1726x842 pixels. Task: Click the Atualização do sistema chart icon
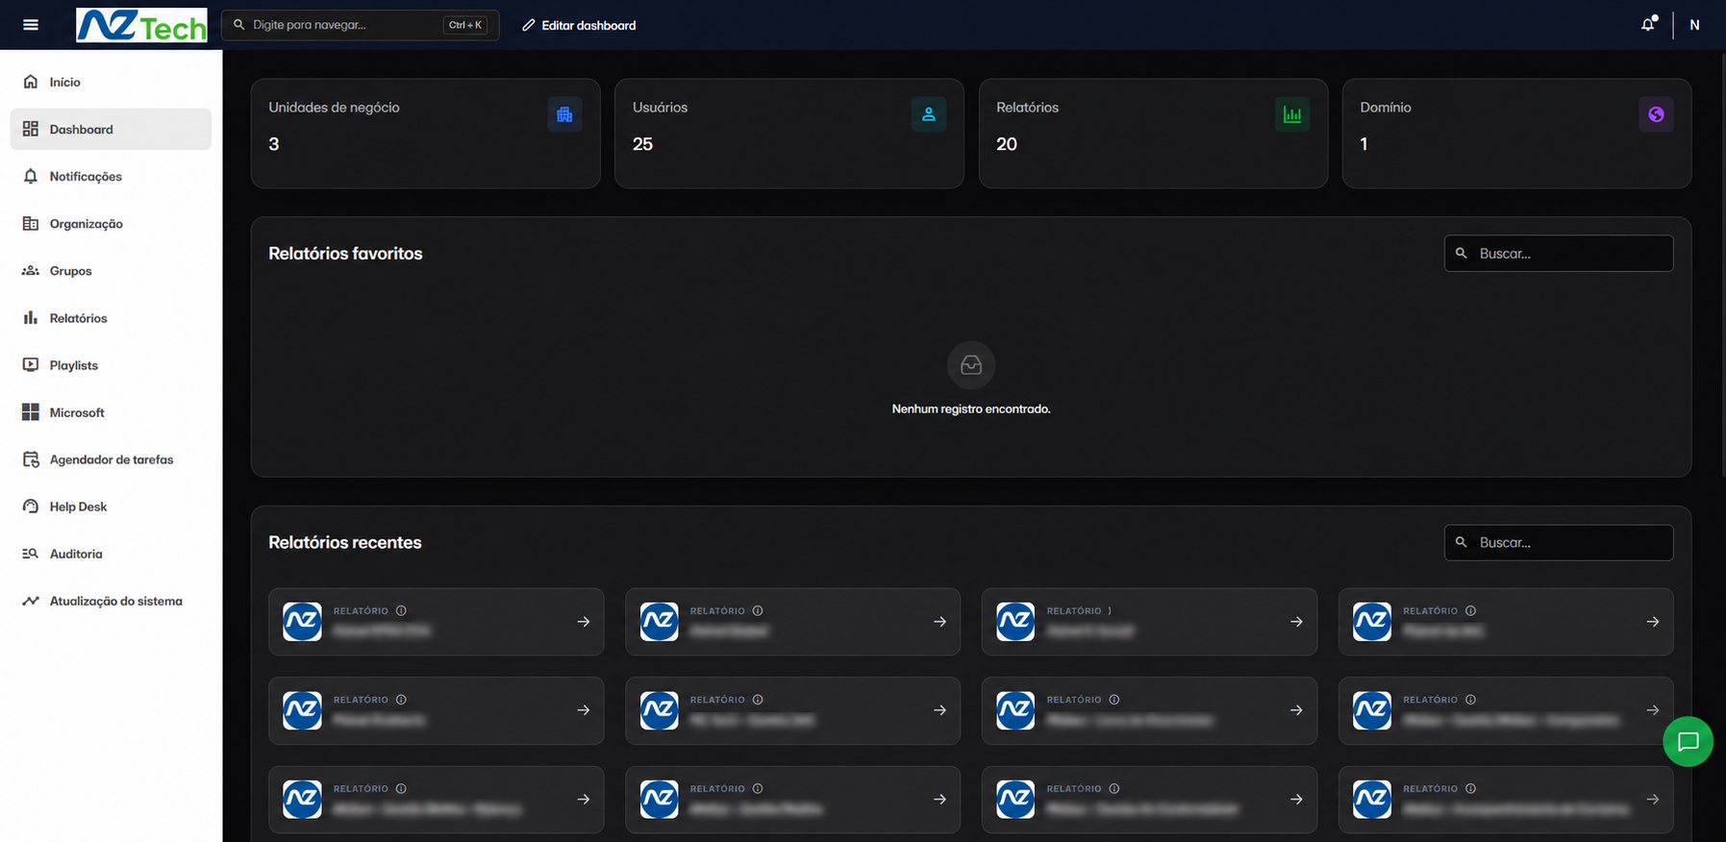pyautogui.click(x=31, y=601)
